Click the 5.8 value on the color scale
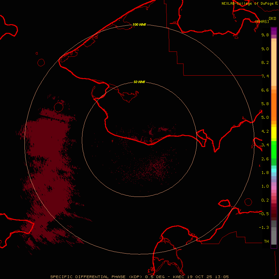The image size is (279, 279). coord(265,104)
